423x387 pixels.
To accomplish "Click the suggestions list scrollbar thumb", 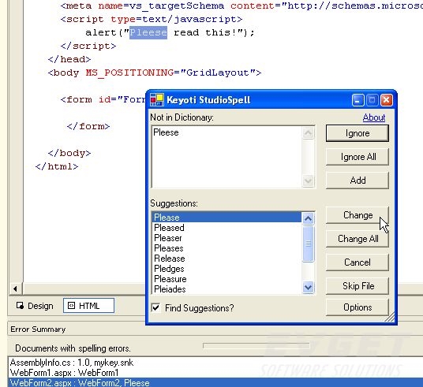I will pyautogui.click(x=308, y=244).
